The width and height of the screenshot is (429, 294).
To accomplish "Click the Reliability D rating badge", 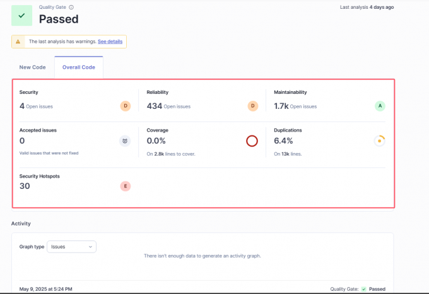I will (x=252, y=106).
